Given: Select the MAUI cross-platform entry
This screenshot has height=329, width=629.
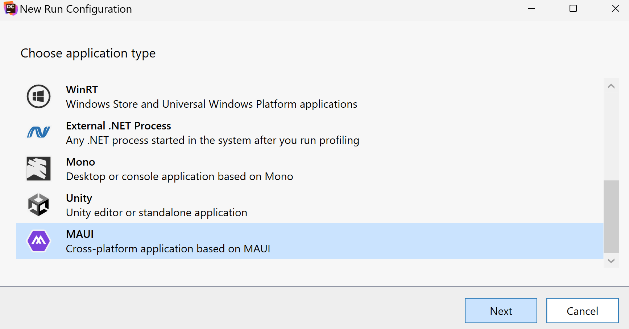Looking at the screenshot, I should click(x=168, y=241).
